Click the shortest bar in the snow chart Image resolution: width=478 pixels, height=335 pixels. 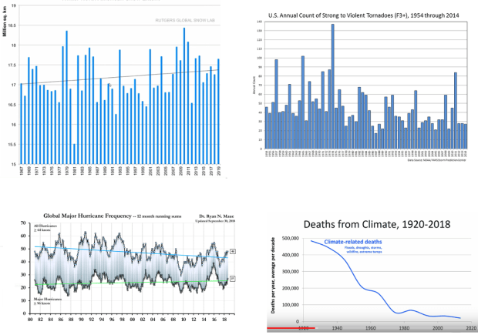click(x=75, y=154)
